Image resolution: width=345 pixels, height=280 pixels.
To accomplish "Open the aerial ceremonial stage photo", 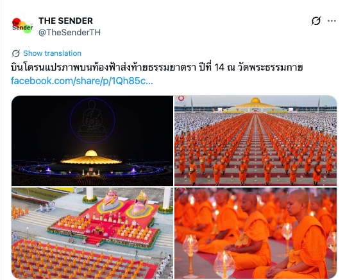I will (92, 233).
